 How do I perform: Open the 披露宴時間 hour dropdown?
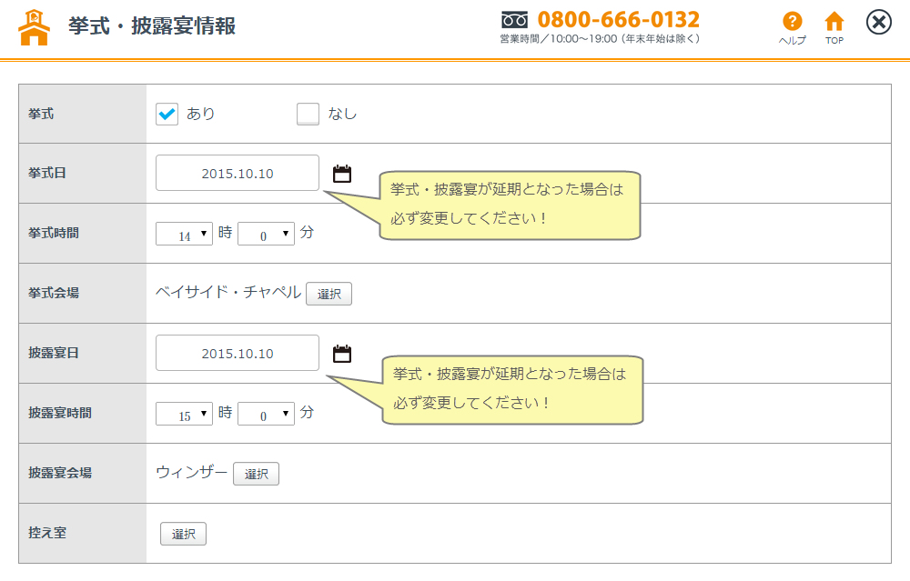[x=184, y=414]
